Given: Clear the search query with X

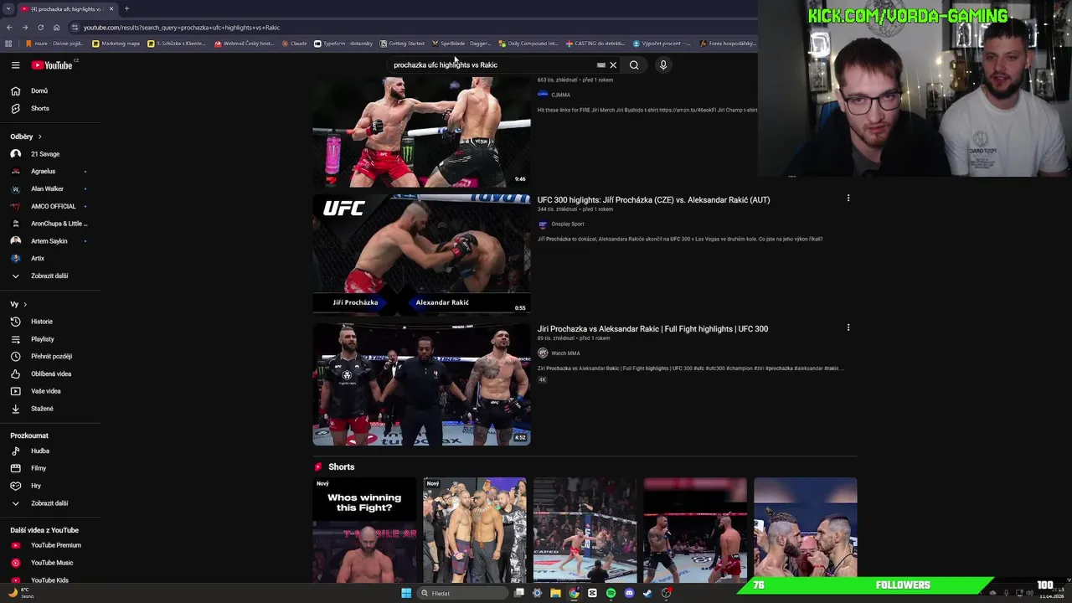Looking at the screenshot, I should 613,64.
